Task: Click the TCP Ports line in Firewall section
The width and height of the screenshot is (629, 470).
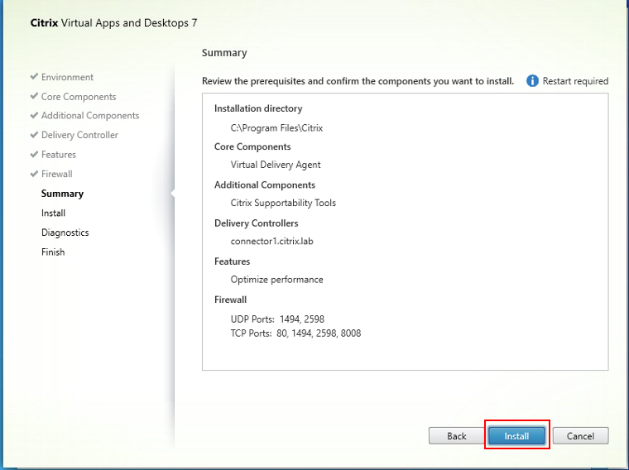Action: 295,333
